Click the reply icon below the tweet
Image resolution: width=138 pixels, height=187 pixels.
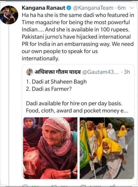(x=26, y=186)
